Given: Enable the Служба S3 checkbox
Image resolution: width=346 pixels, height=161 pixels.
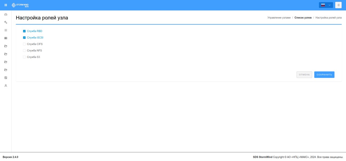Looking at the screenshot, I should [24, 57].
